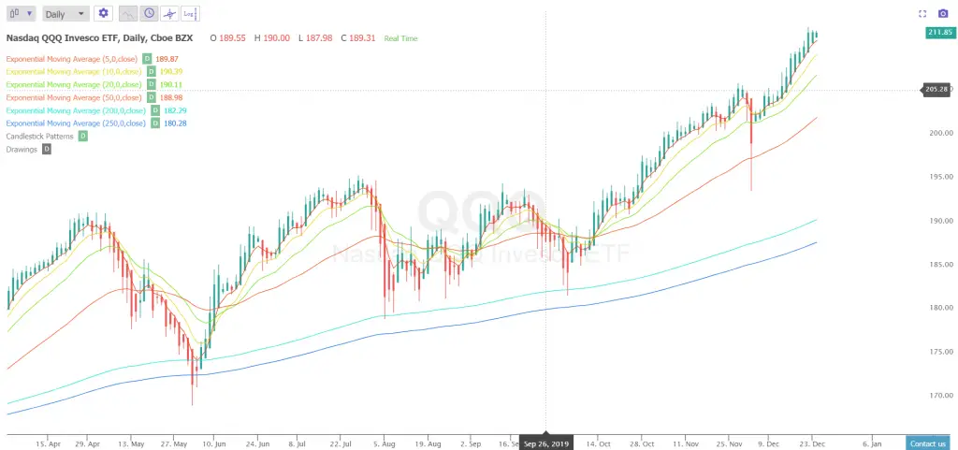Select Exponential Moving Average (250,0,close) label
This screenshot has width=958, height=450.
(76, 123)
